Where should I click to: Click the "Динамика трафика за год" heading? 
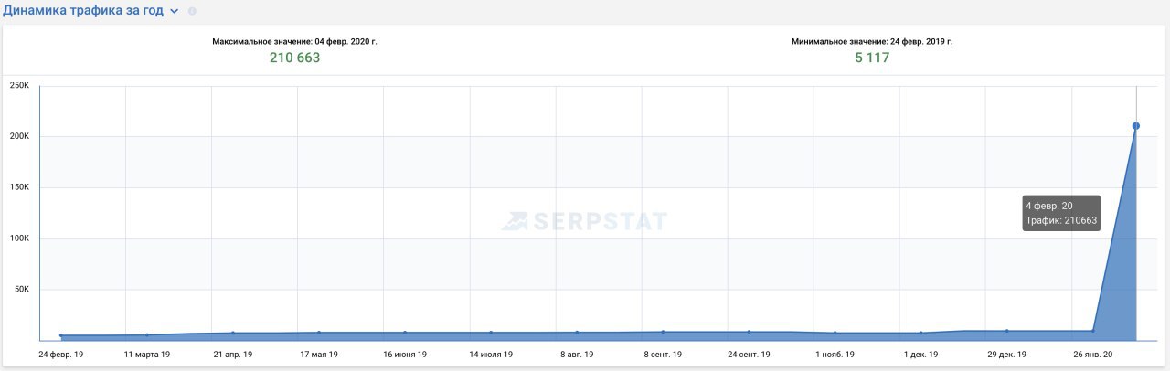click(83, 10)
